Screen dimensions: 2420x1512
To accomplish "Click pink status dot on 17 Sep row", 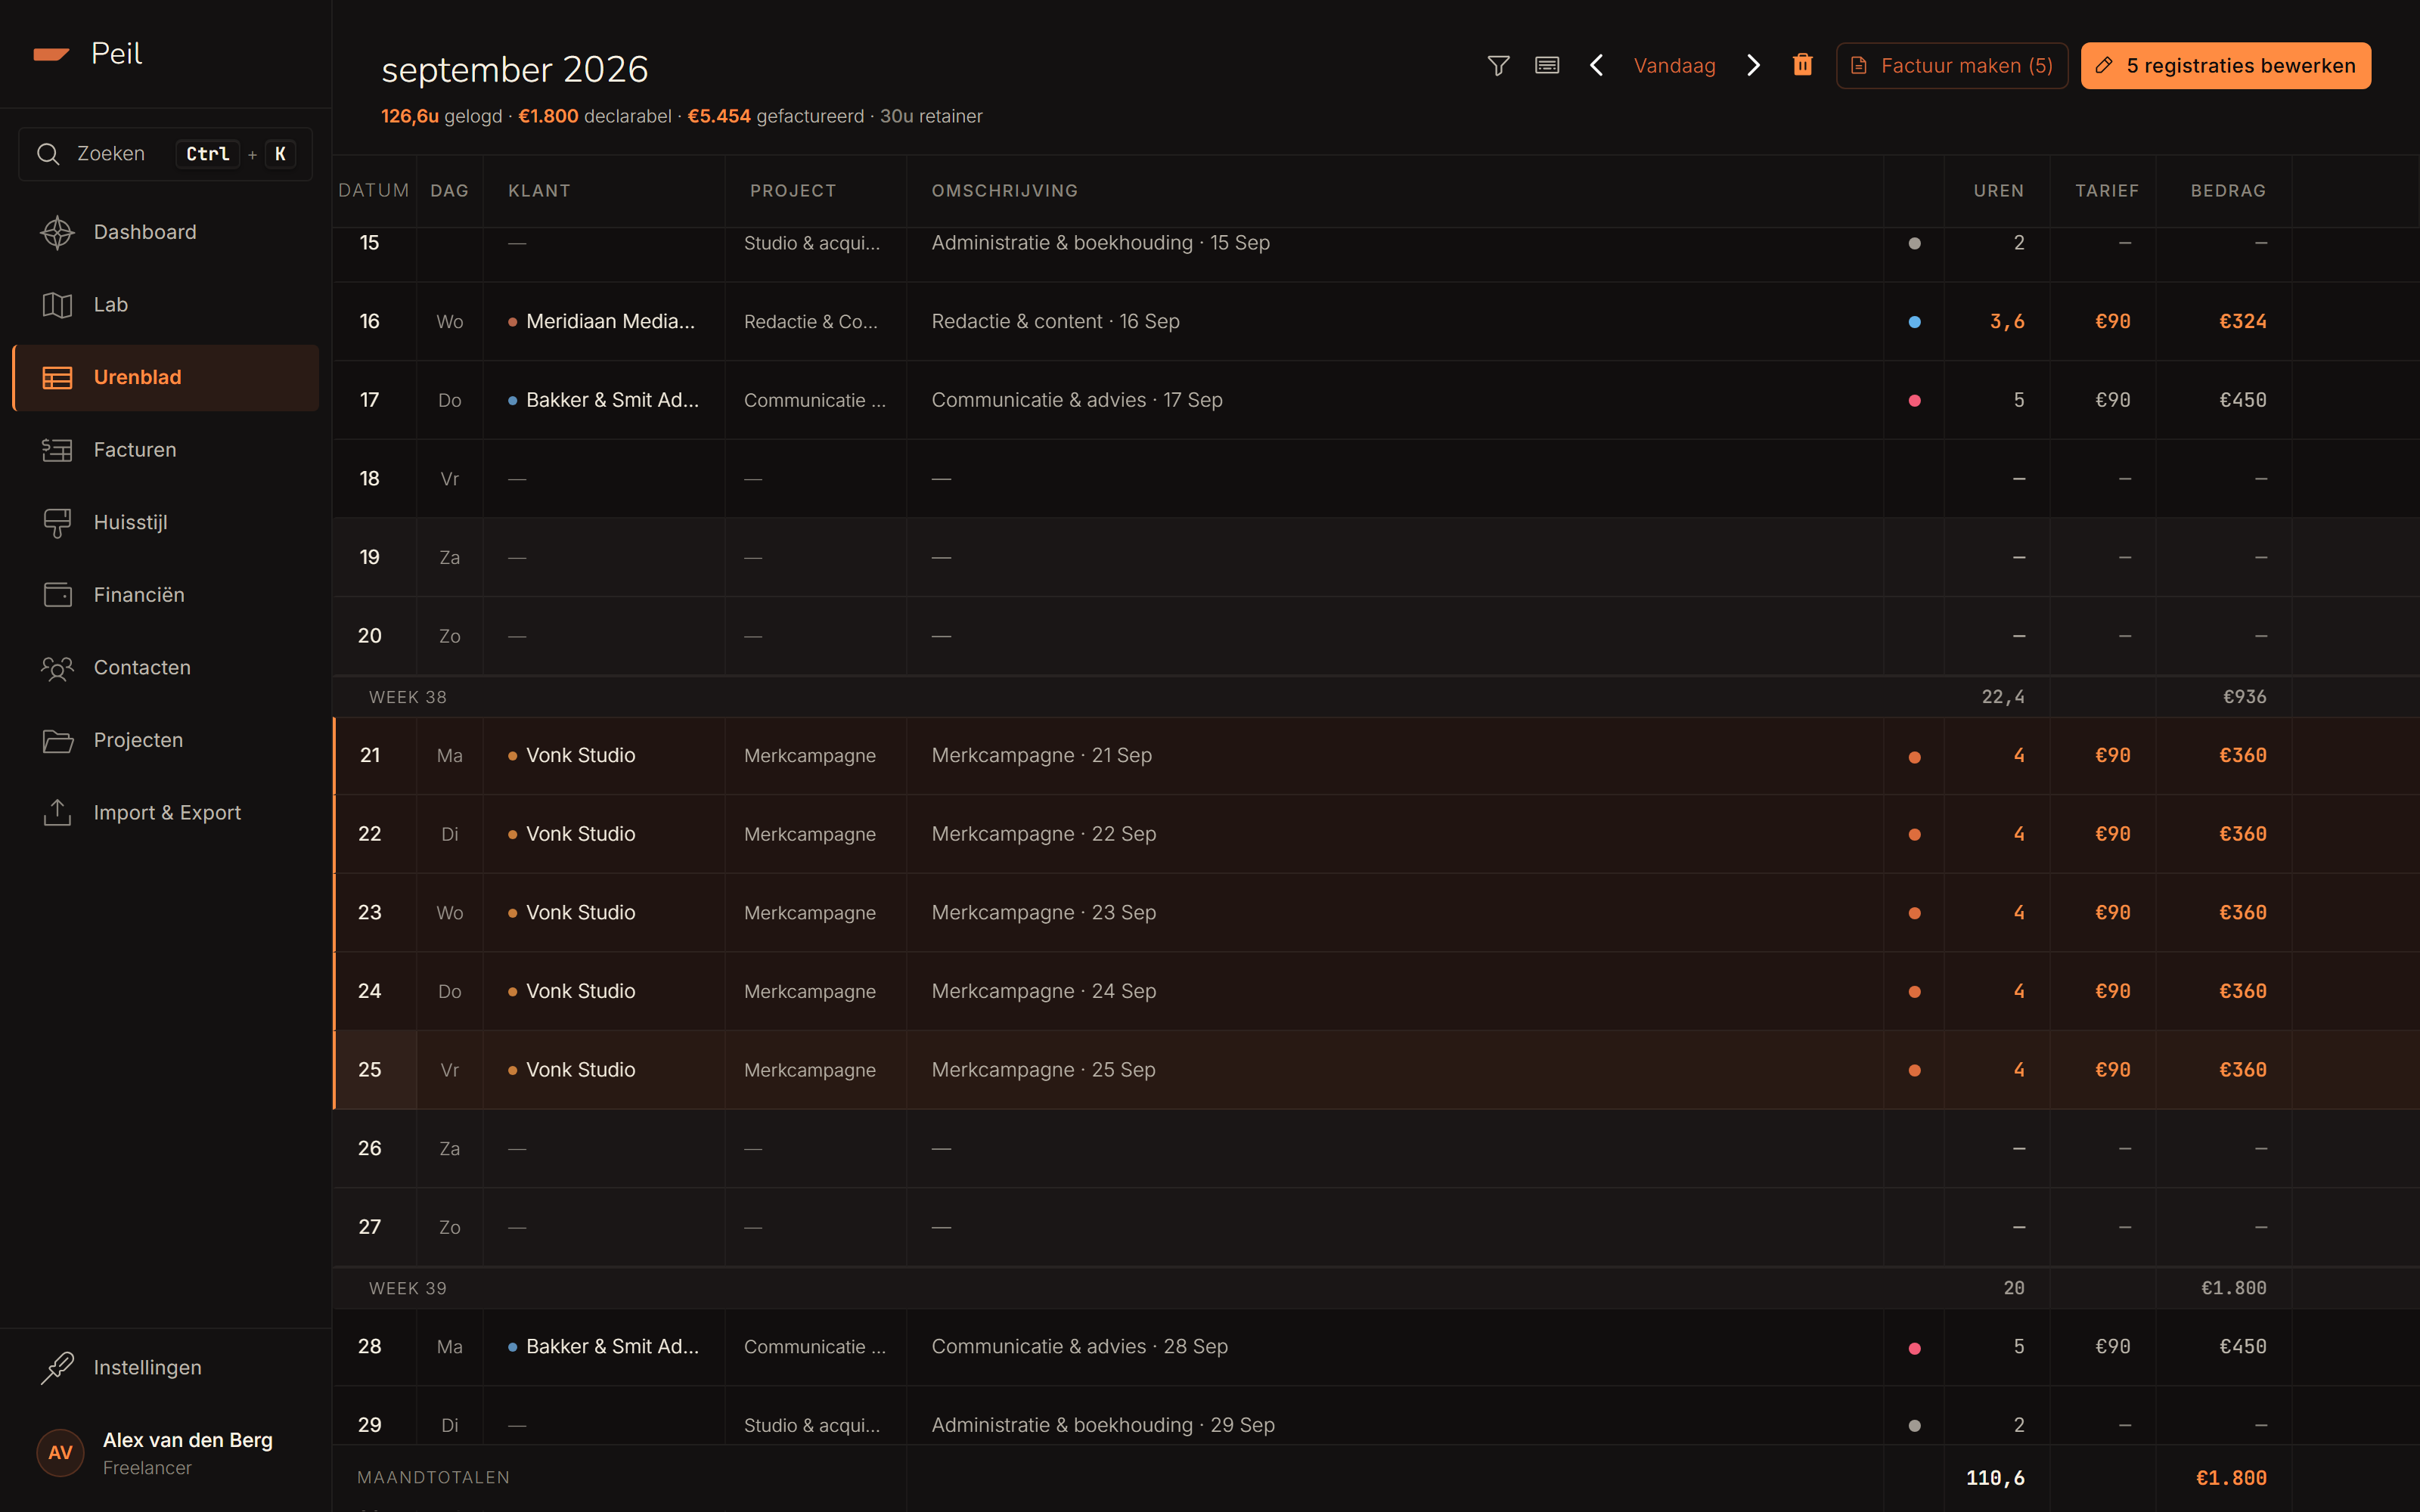I will [x=1914, y=401].
